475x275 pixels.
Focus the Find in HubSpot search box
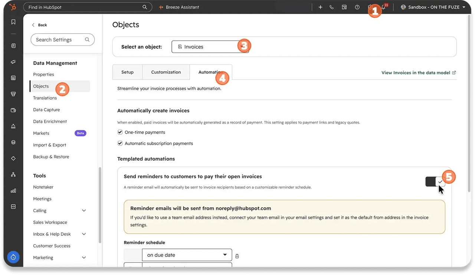coord(88,7)
